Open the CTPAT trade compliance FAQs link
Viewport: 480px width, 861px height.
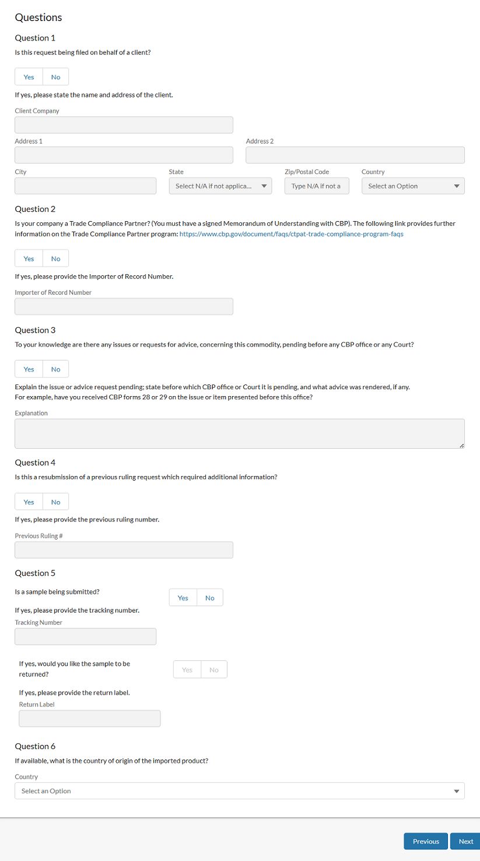[x=292, y=234]
